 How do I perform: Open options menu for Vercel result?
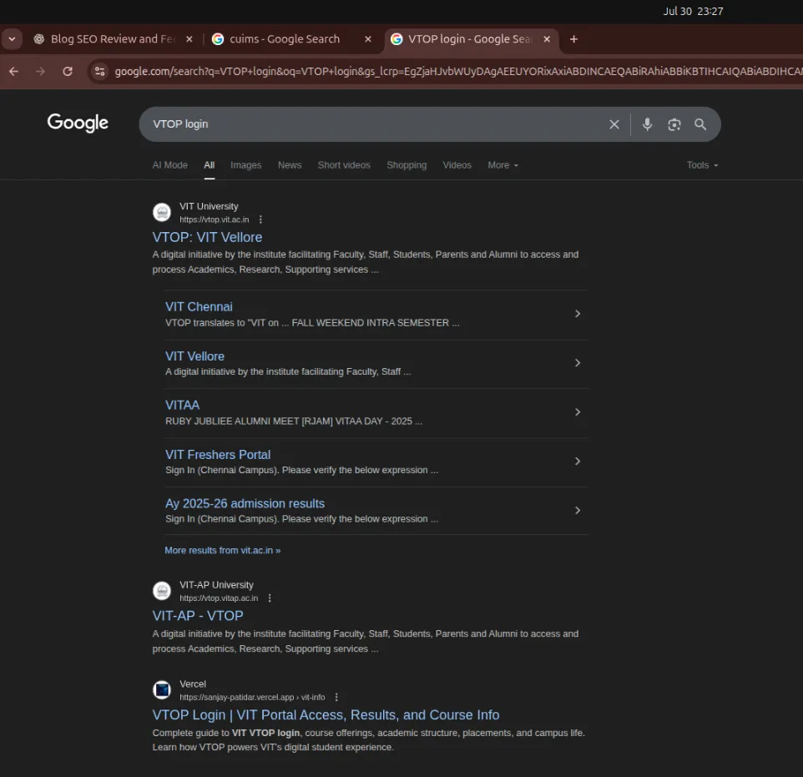336,697
